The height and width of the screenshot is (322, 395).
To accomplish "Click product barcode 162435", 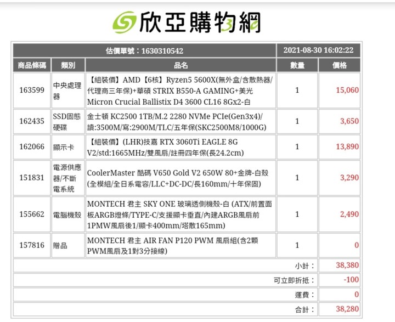I will pos(32,121).
